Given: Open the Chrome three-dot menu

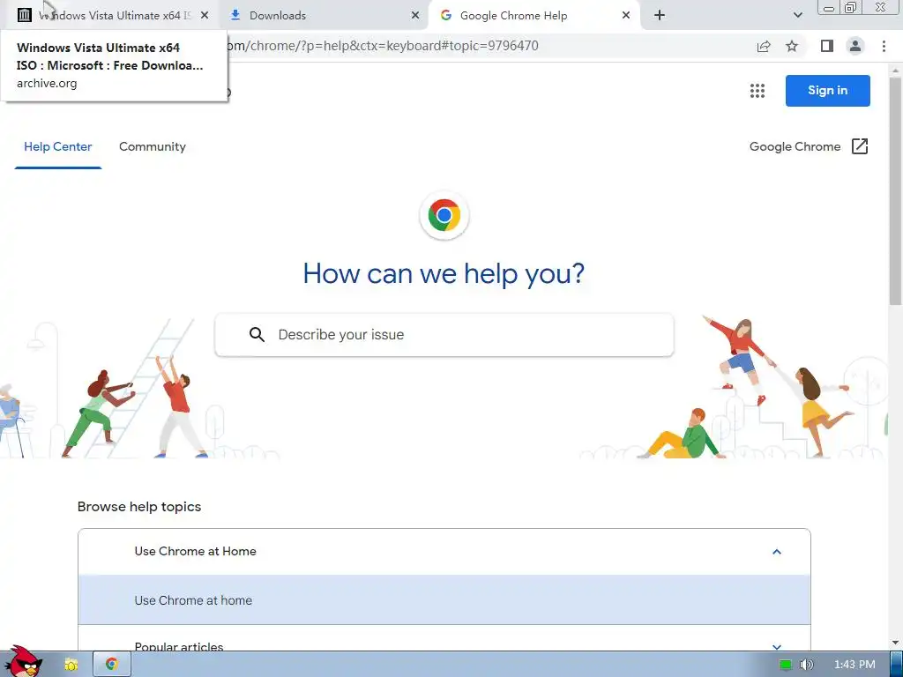Looking at the screenshot, I should tap(884, 46).
